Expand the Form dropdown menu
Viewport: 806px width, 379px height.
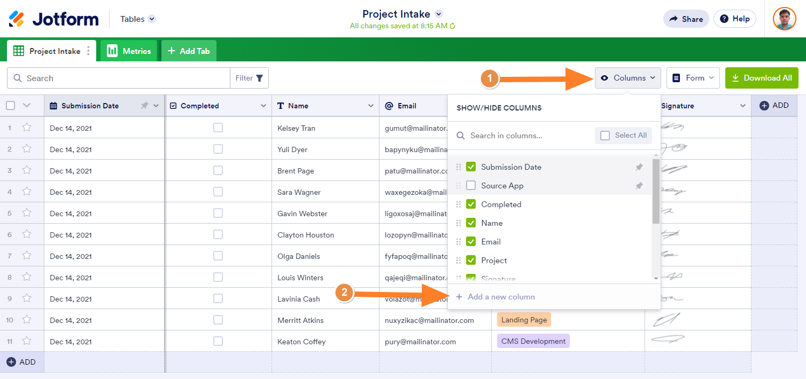(x=693, y=78)
